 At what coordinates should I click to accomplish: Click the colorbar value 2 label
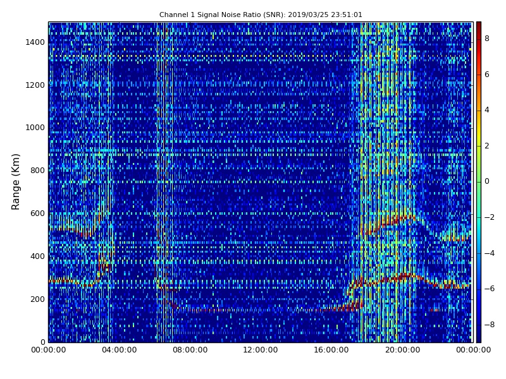pyautogui.click(x=487, y=146)
